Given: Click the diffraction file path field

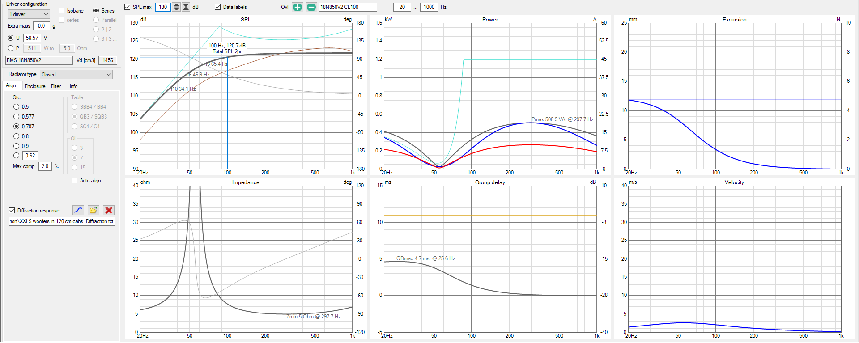Looking at the screenshot, I should click(62, 221).
